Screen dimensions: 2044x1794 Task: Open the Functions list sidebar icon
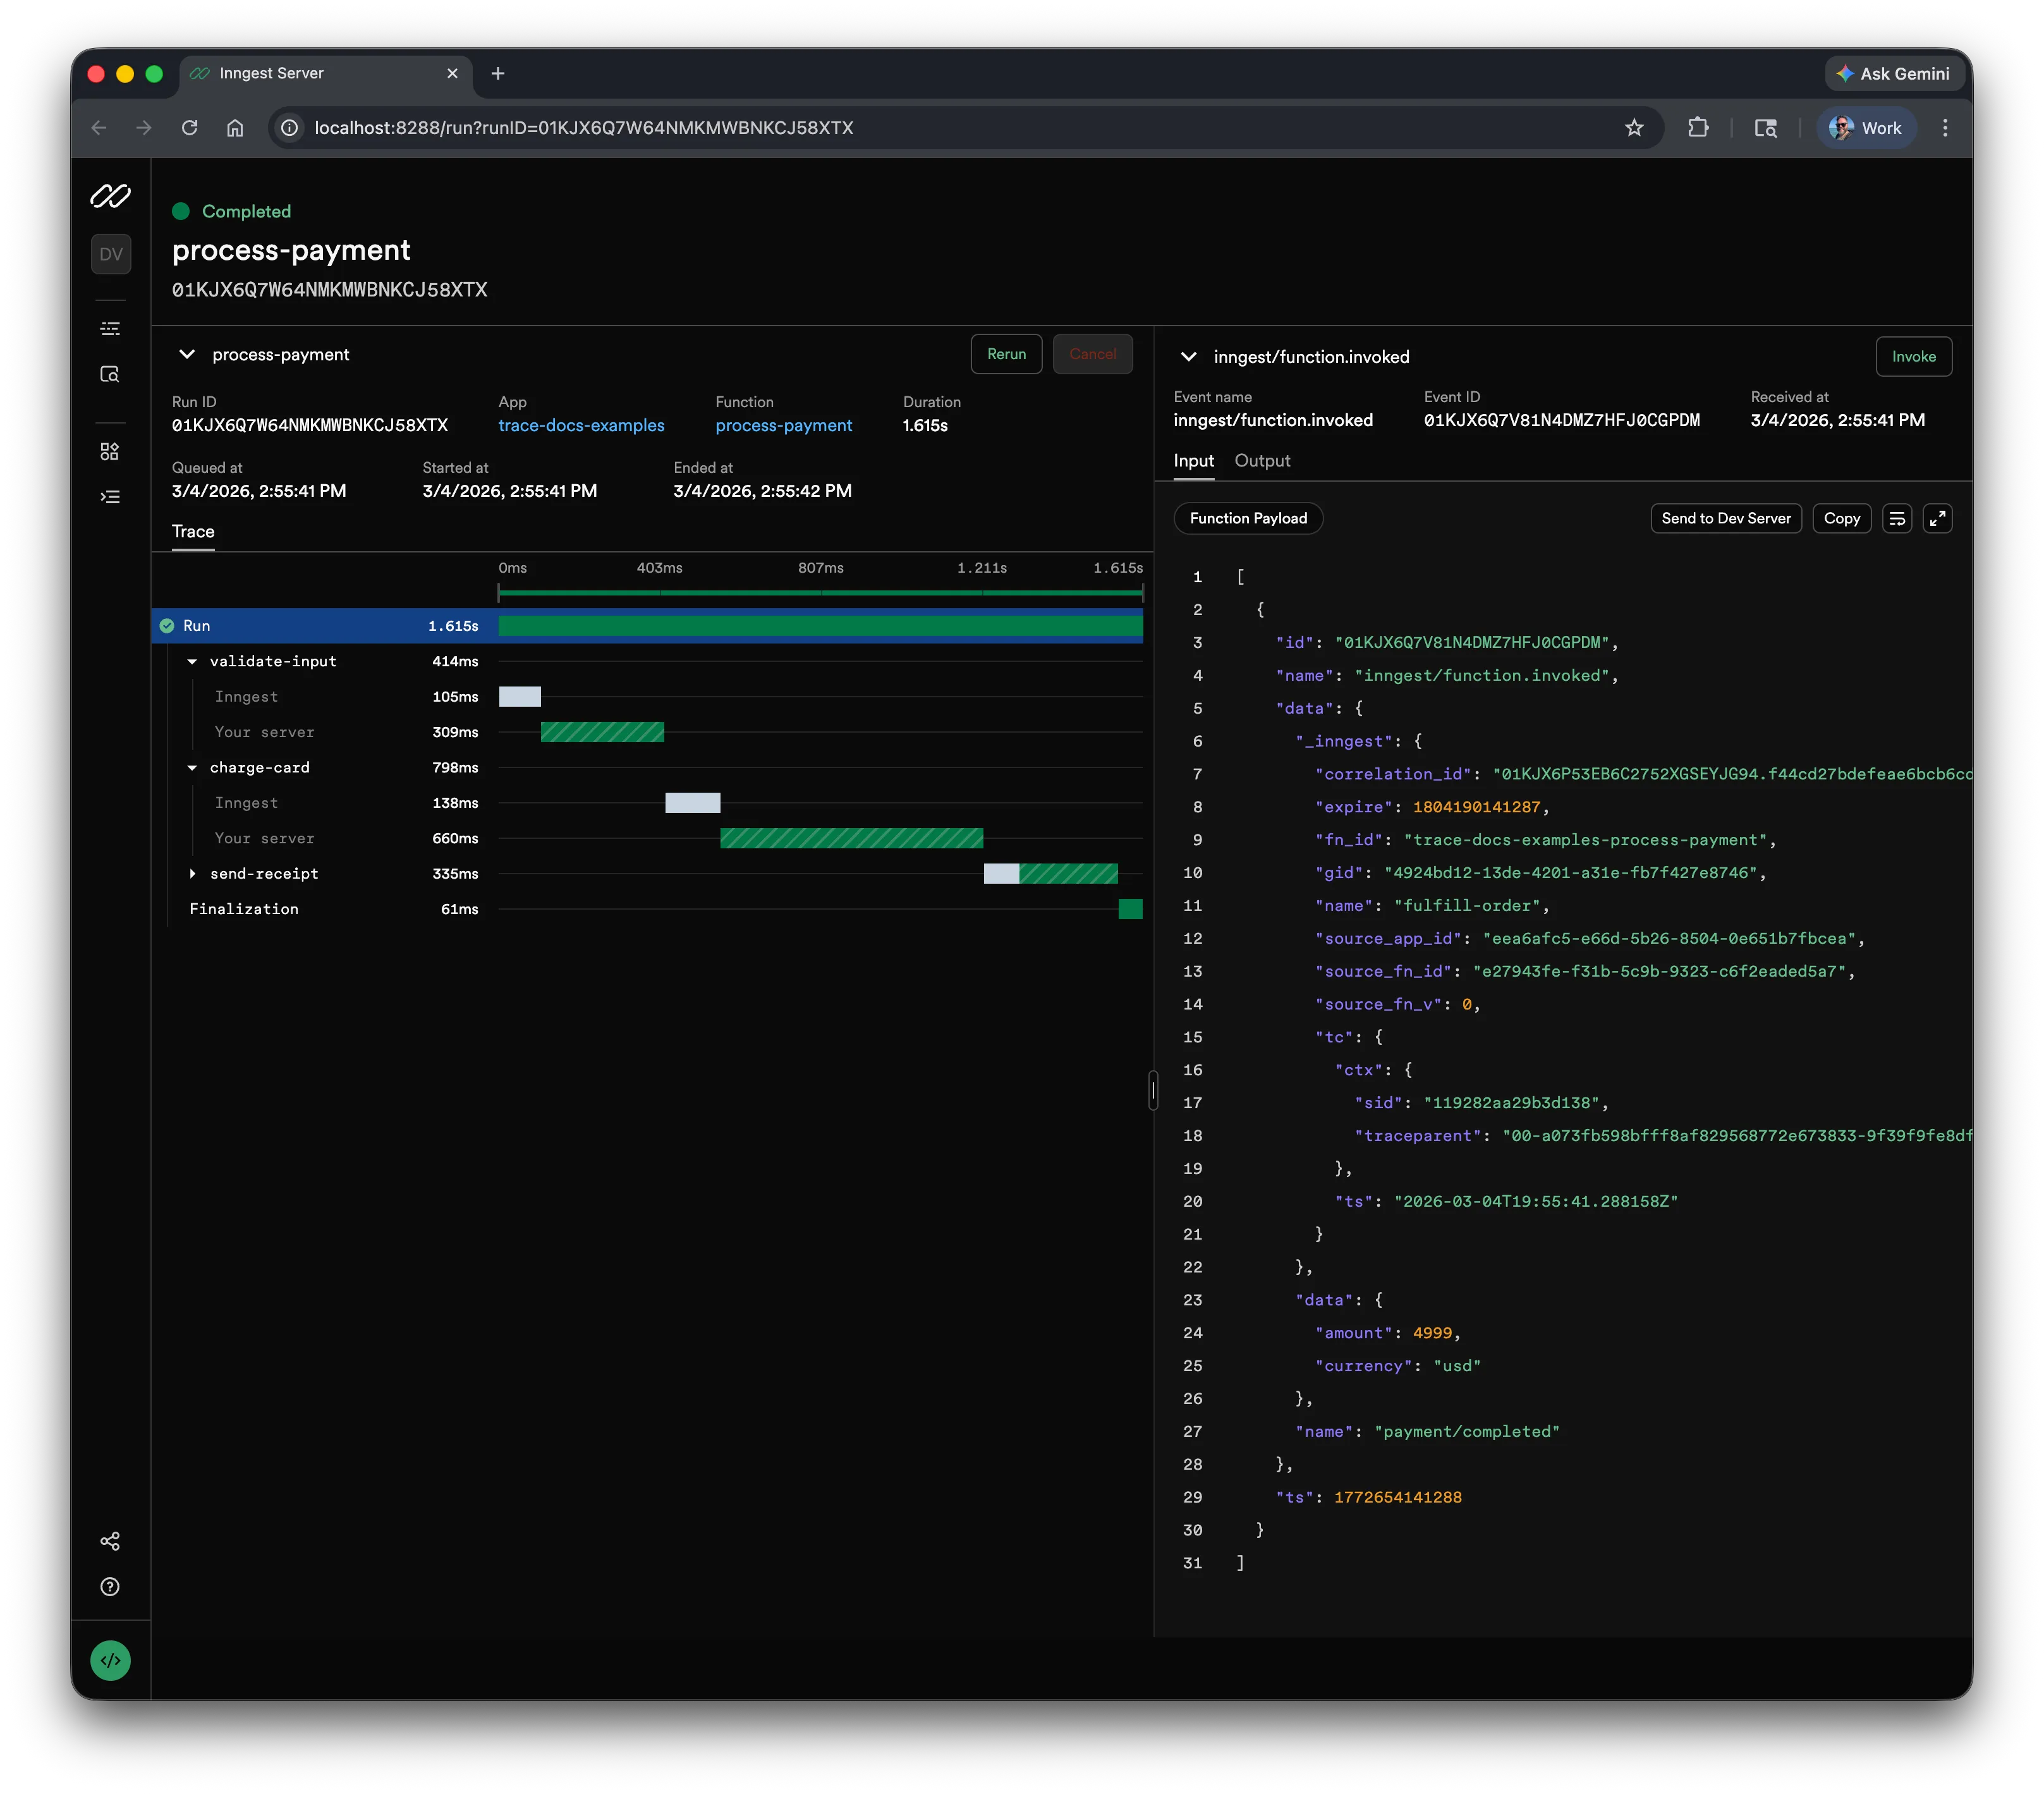coord(110,497)
